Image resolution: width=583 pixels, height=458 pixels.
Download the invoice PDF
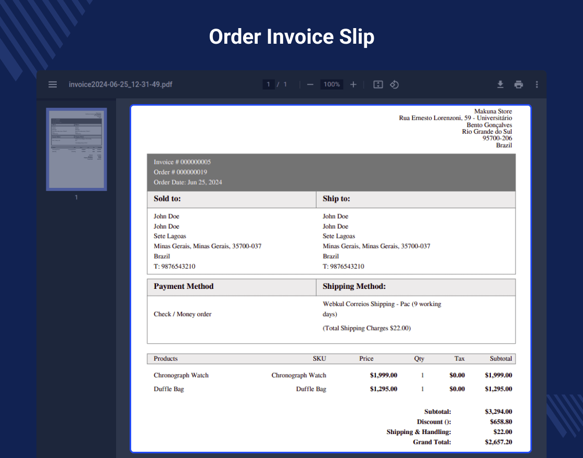coord(500,84)
